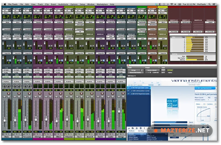Open the File menu
This screenshot has width=221, height=145.
tap(22, 4)
